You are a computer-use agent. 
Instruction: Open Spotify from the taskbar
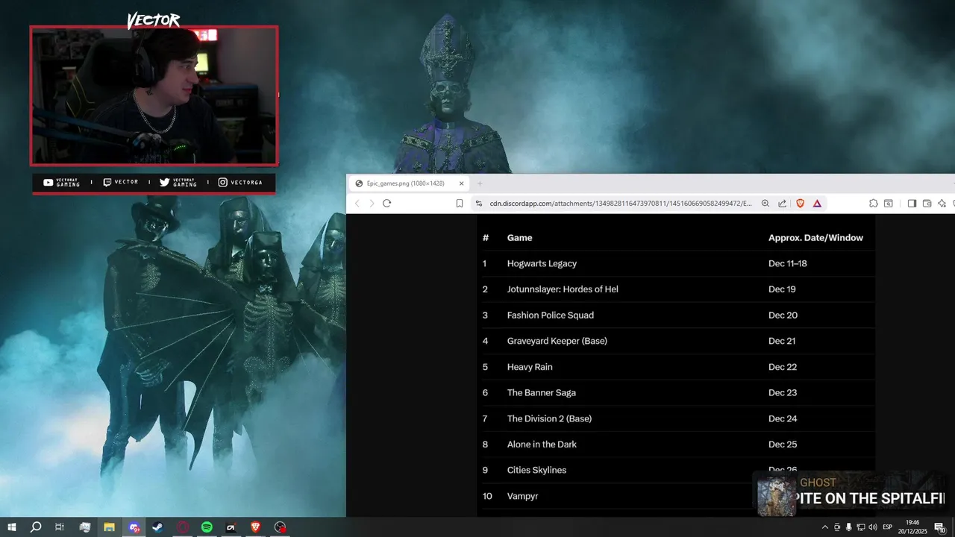[x=207, y=527]
